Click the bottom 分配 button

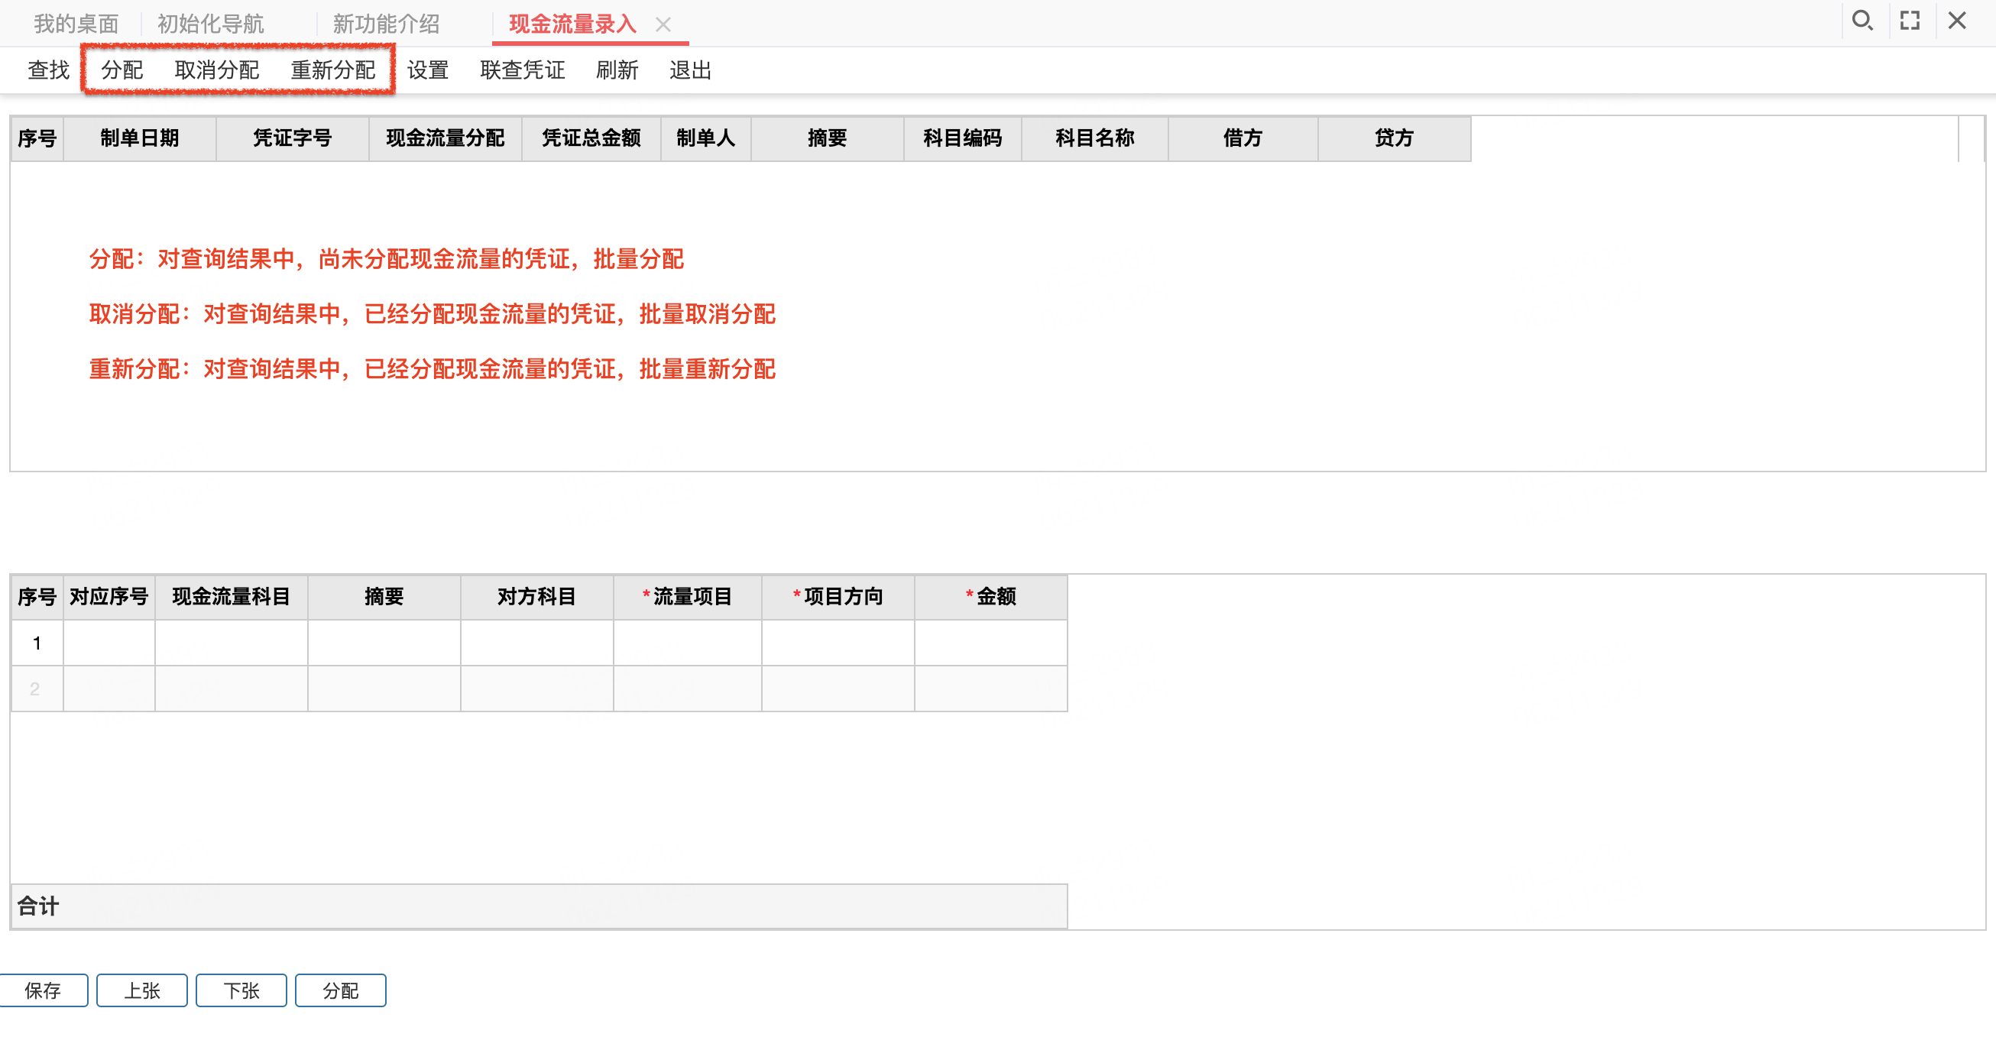click(340, 990)
